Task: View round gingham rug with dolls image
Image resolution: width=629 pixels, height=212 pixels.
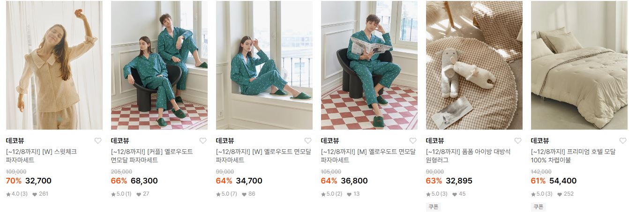Action: (474, 65)
